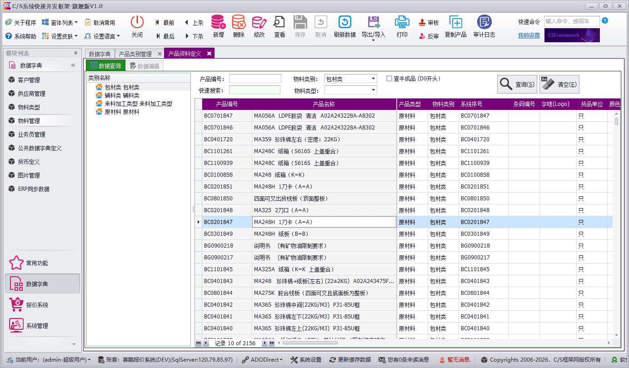Go to last record with 最后

tap(165, 36)
